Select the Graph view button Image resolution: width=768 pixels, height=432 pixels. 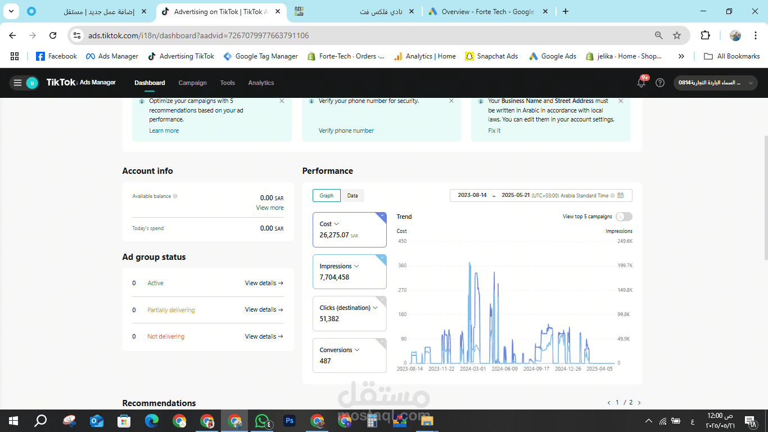pos(327,196)
